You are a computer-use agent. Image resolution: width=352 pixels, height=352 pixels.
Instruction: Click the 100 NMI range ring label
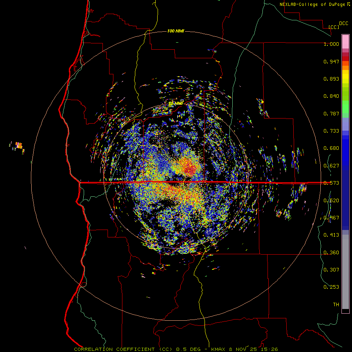176,31
